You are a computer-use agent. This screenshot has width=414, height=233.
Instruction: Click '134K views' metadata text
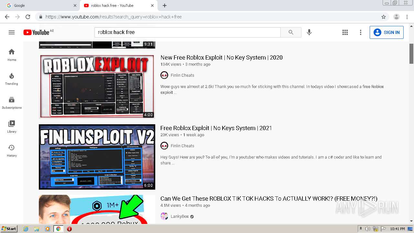point(171,64)
